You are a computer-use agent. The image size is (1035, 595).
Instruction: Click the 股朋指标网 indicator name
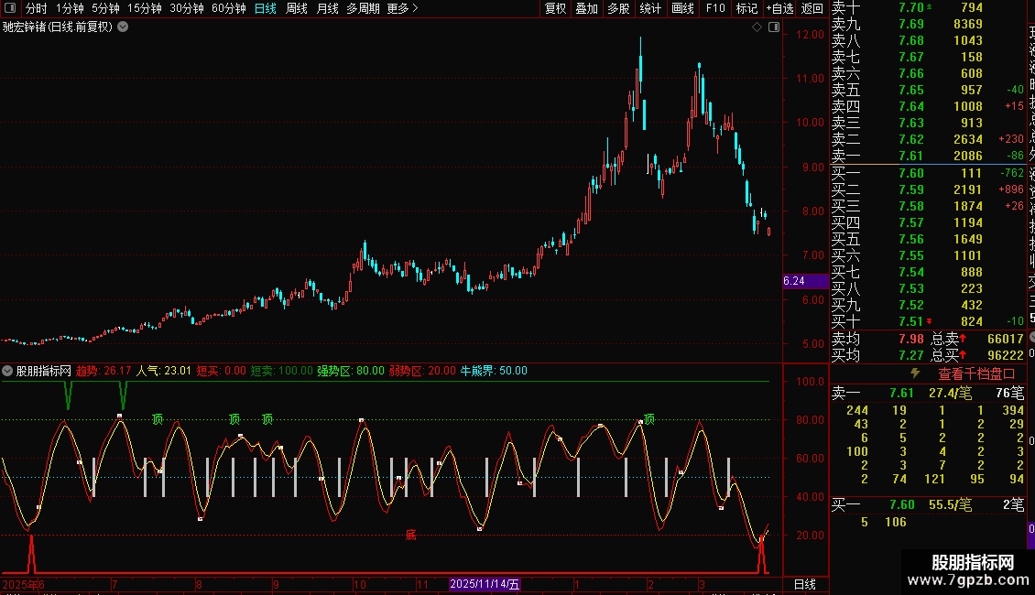tap(44, 371)
